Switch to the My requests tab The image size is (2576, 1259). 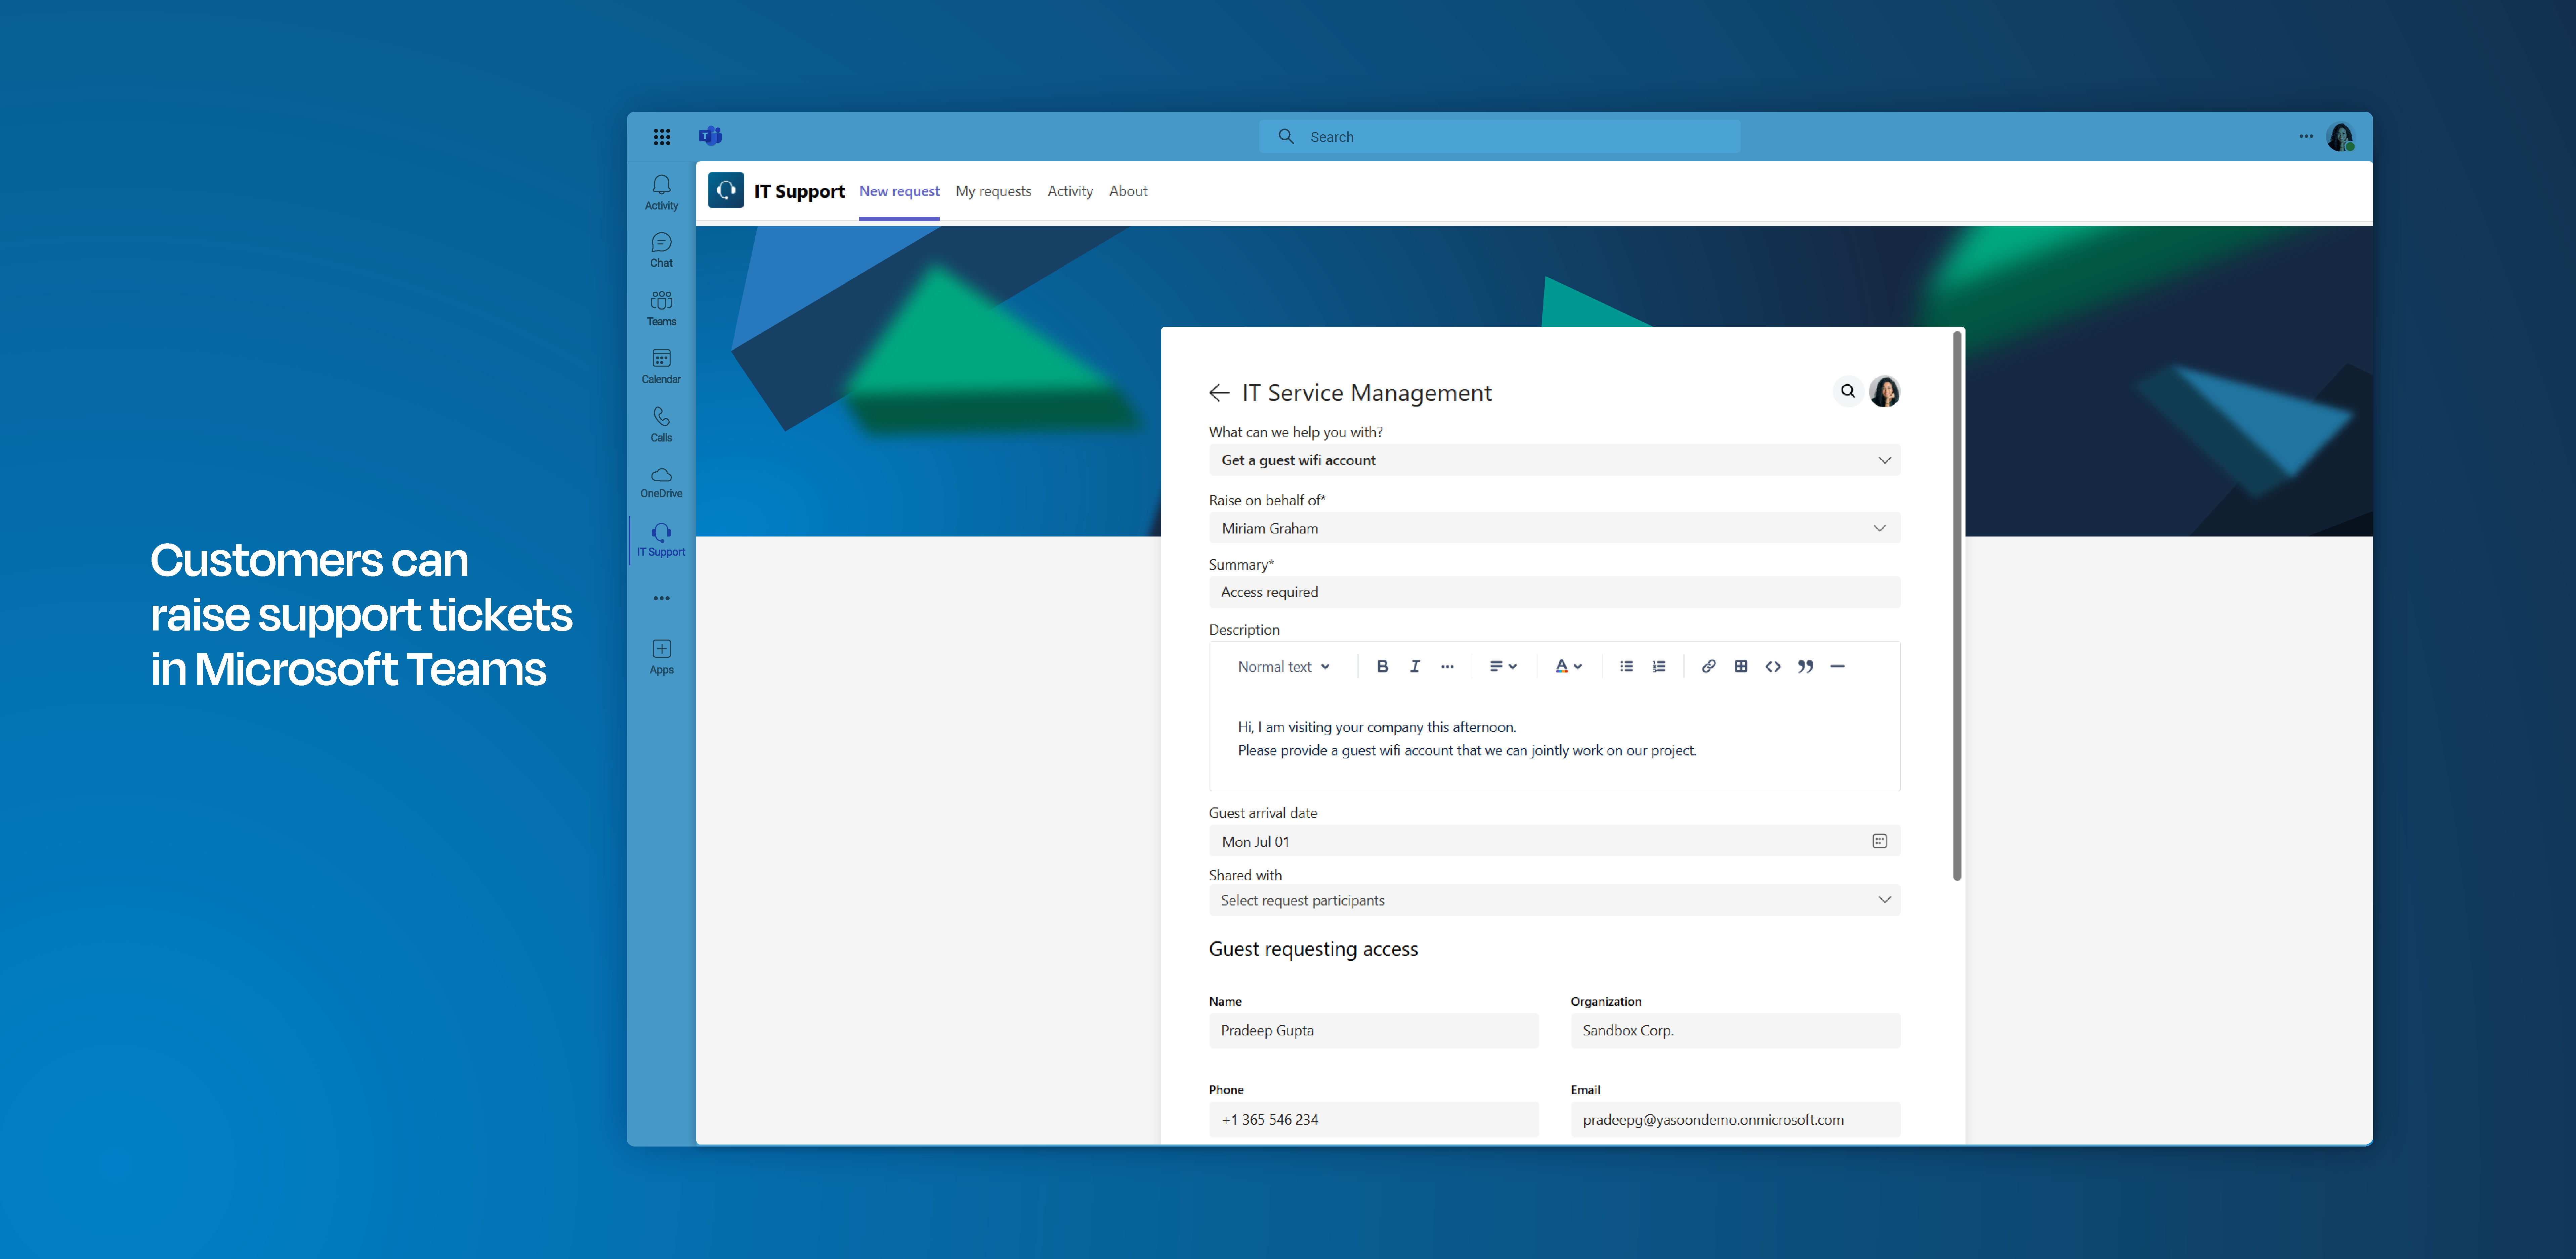(992, 191)
